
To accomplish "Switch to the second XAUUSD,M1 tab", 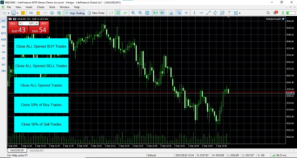I will click(37, 151).
